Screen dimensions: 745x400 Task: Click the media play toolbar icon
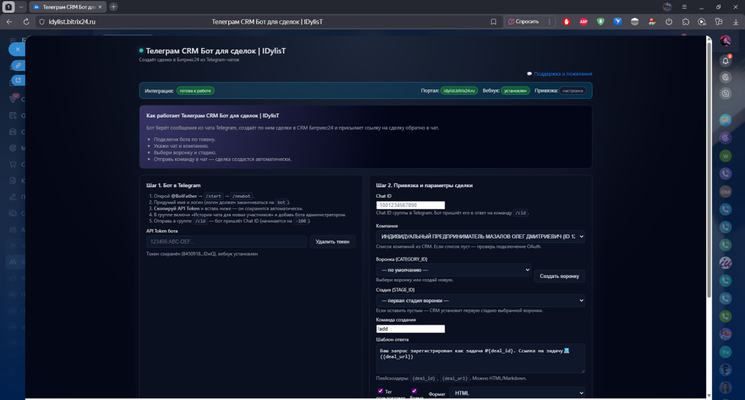coord(702,22)
